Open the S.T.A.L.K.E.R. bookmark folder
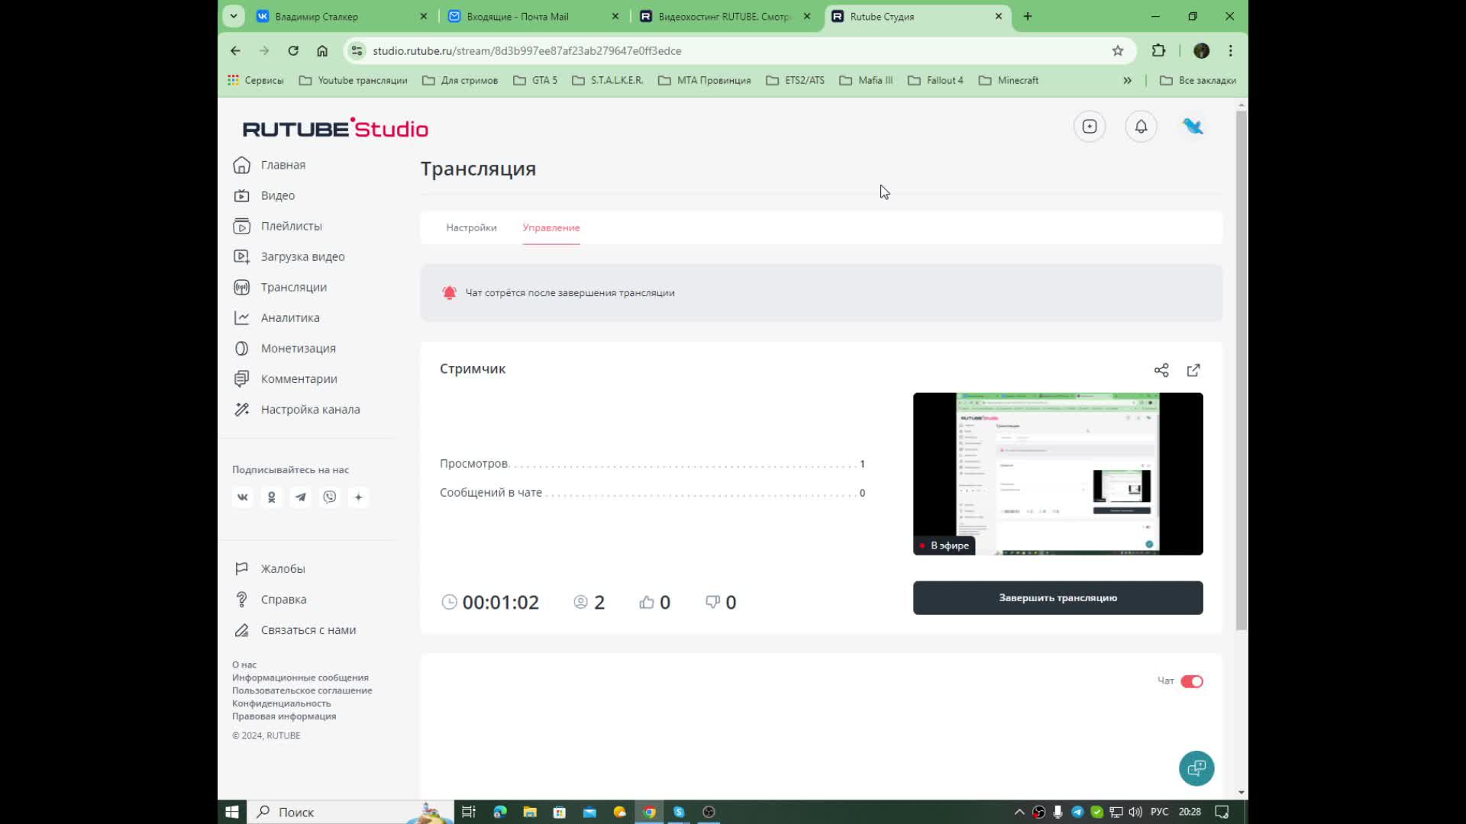 [607, 80]
